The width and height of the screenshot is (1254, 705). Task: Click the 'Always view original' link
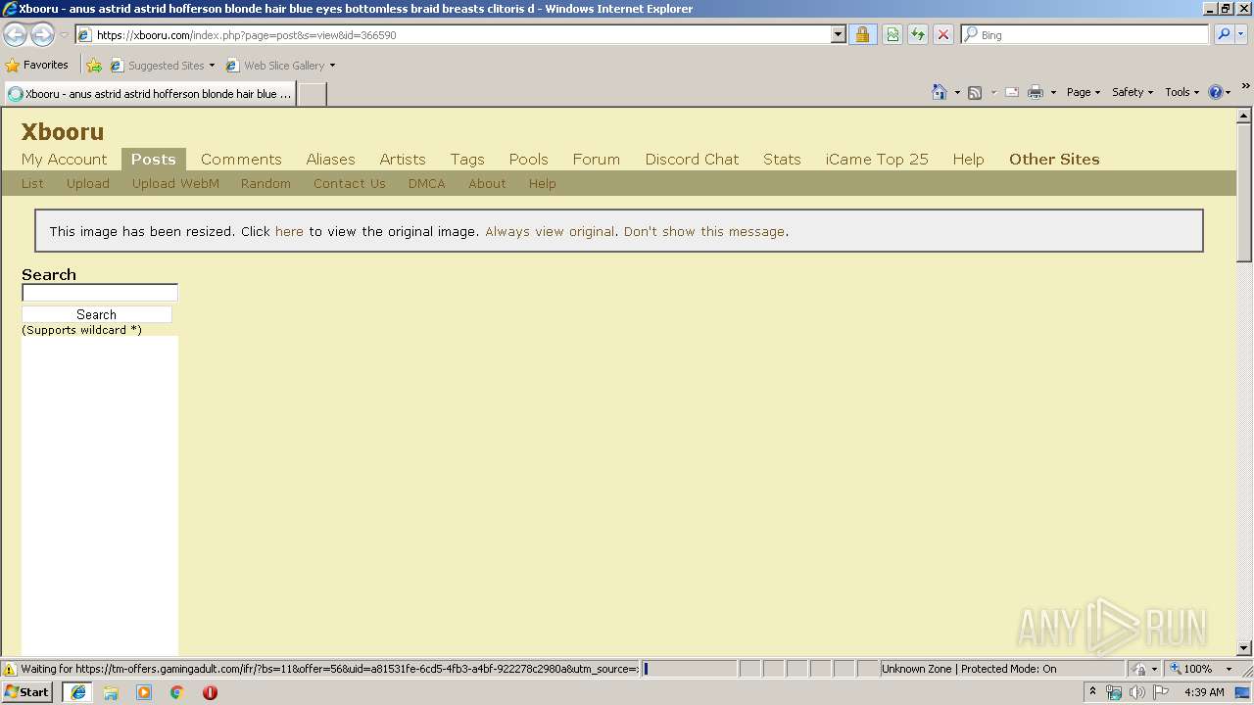550,232
